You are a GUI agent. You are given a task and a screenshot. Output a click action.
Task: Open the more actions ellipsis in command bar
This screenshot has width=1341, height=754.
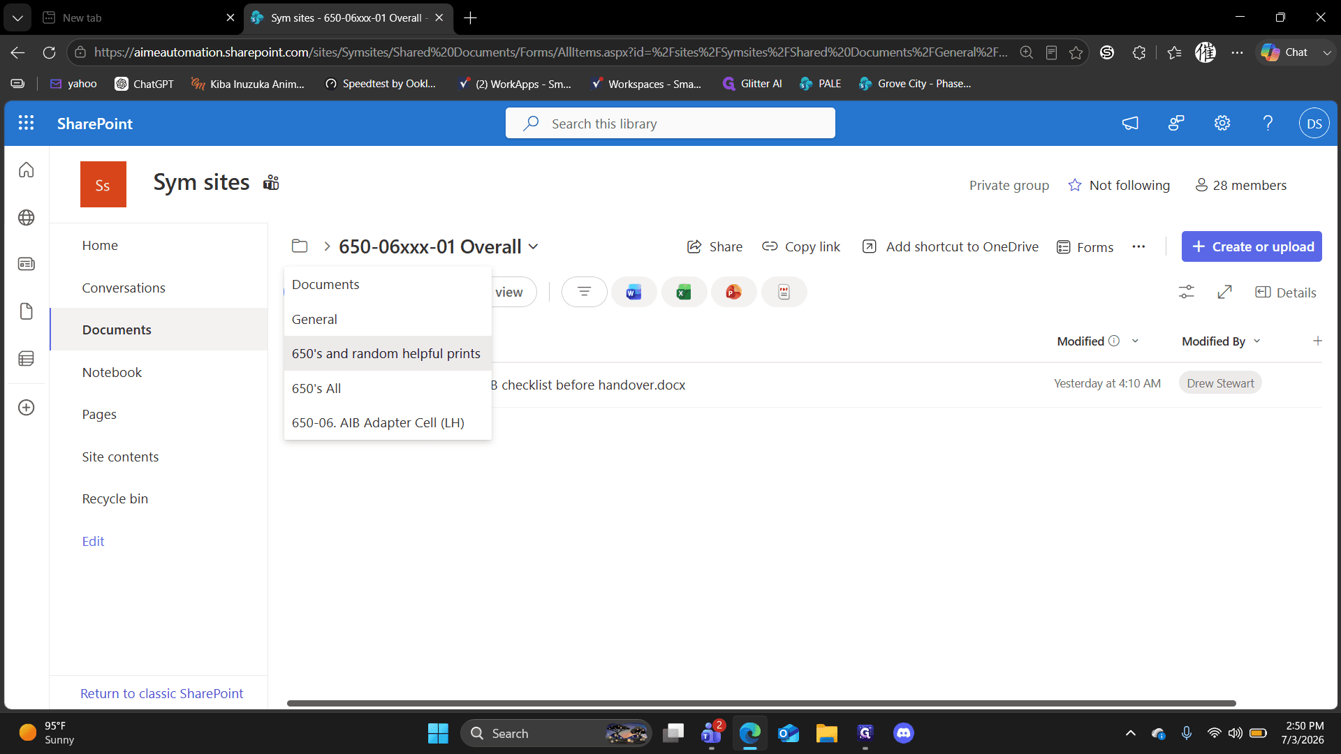[x=1138, y=246]
